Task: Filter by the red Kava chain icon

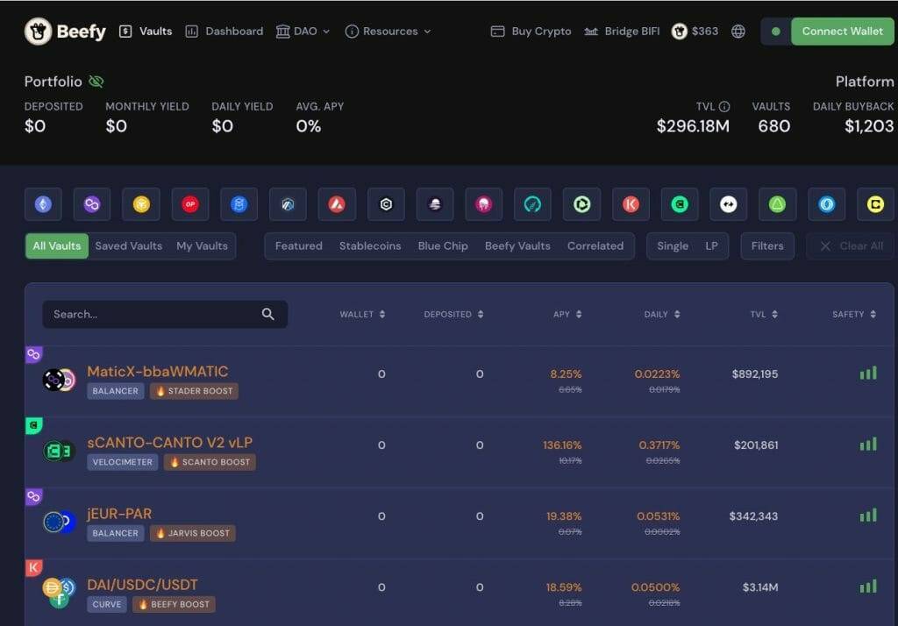Action: click(631, 204)
